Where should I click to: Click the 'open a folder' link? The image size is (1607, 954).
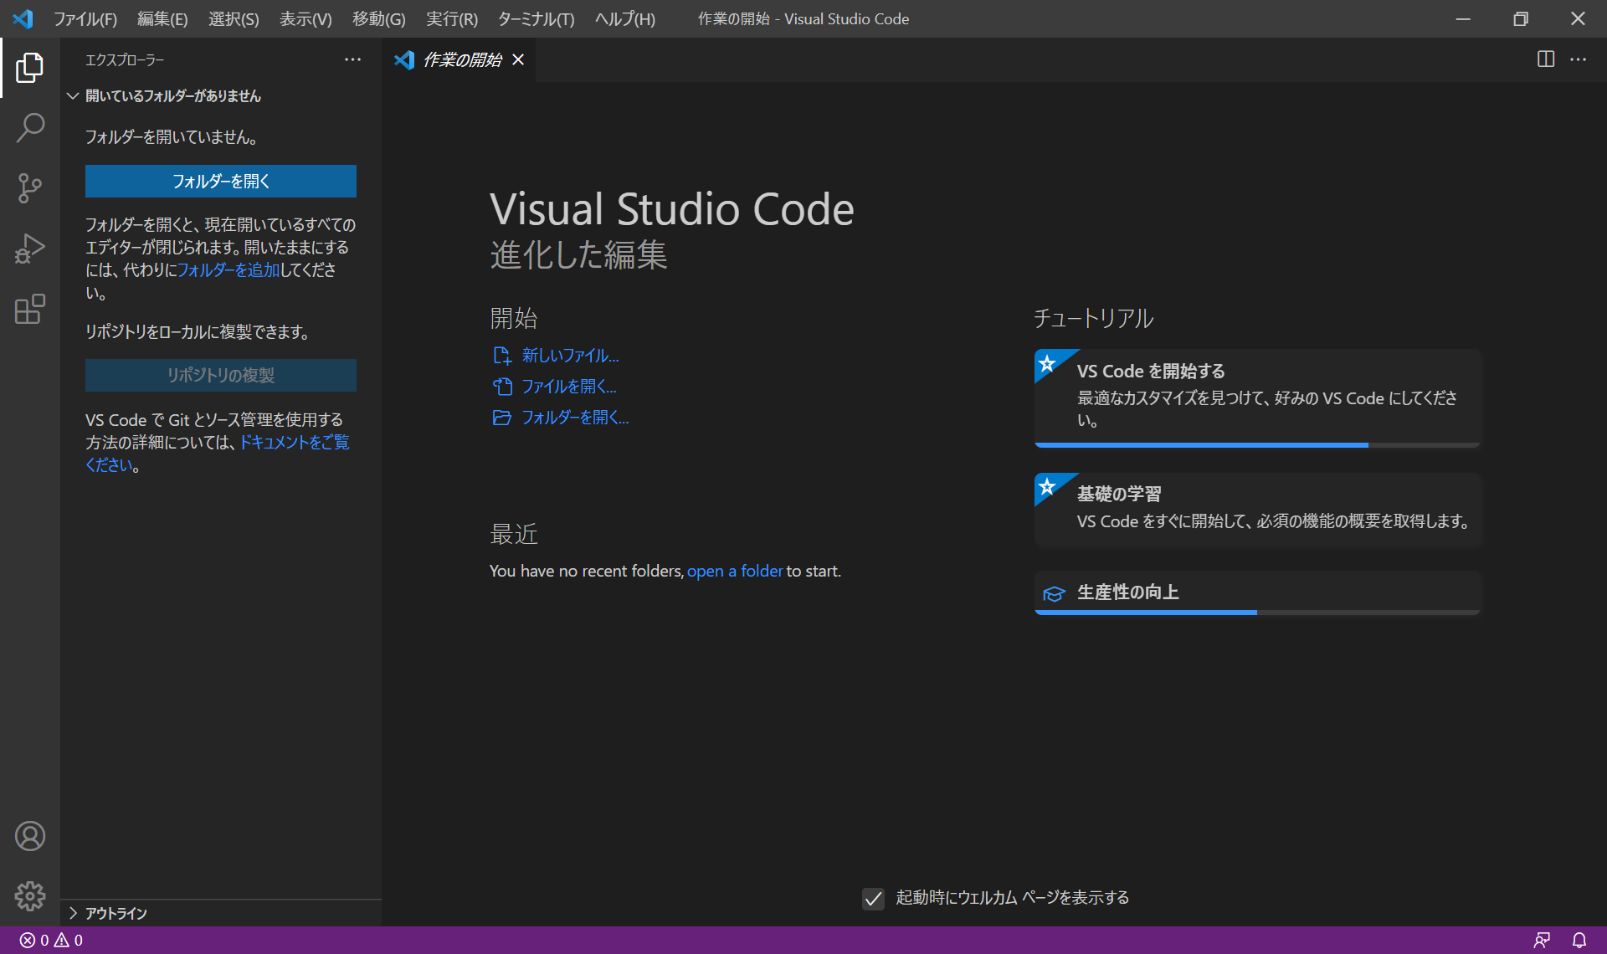pyautogui.click(x=734, y=571)
